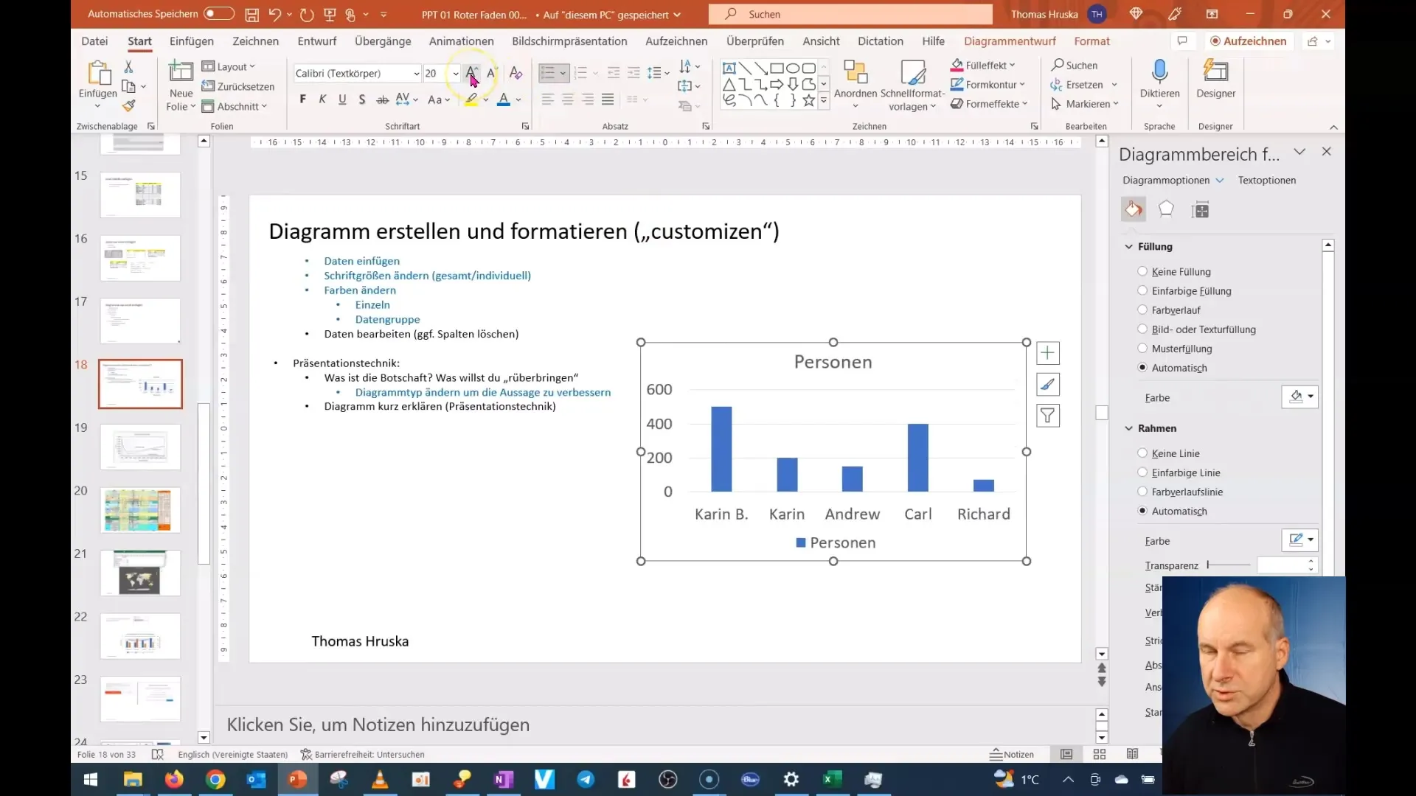
Task: Click the Diagrammentwurf ribbon tab
Action: [x=1010, y=41]
